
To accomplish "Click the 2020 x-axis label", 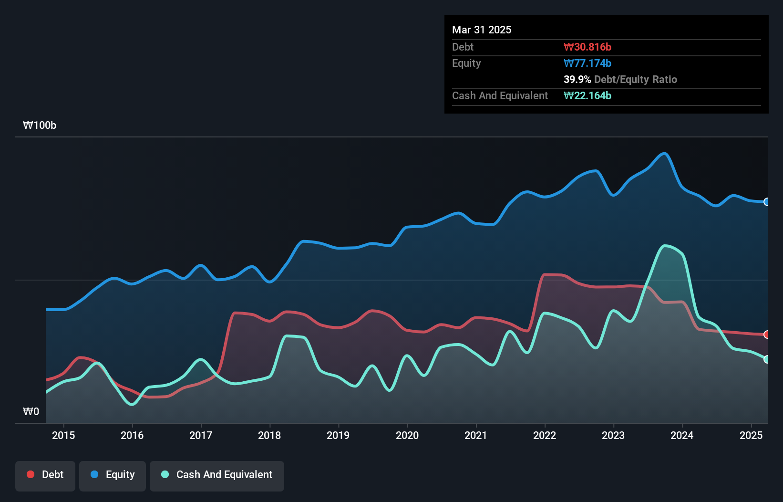I will pyautogui.click(x=407, y=435).
